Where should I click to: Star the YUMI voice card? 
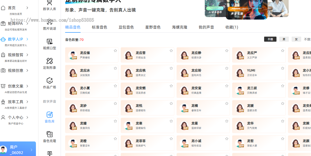pos(283,68)
